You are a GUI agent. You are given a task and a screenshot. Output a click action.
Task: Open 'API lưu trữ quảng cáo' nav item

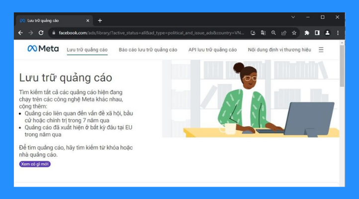[212, 50]
